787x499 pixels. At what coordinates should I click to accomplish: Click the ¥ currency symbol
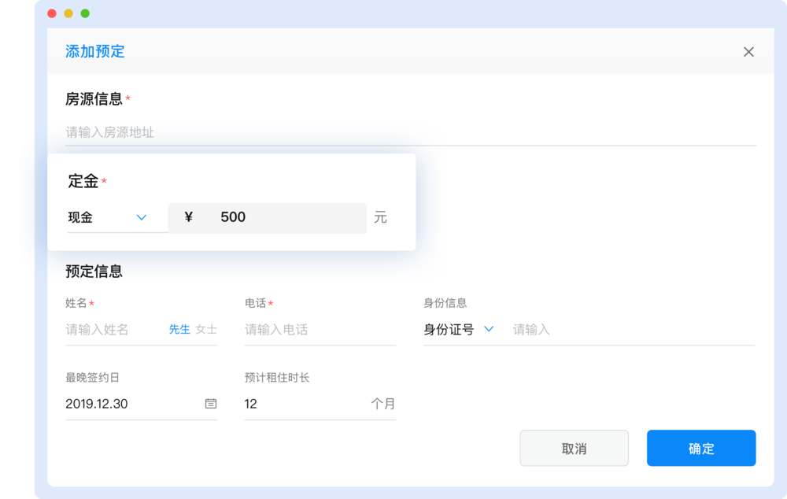pyautogui.click(x=189, y=217)
